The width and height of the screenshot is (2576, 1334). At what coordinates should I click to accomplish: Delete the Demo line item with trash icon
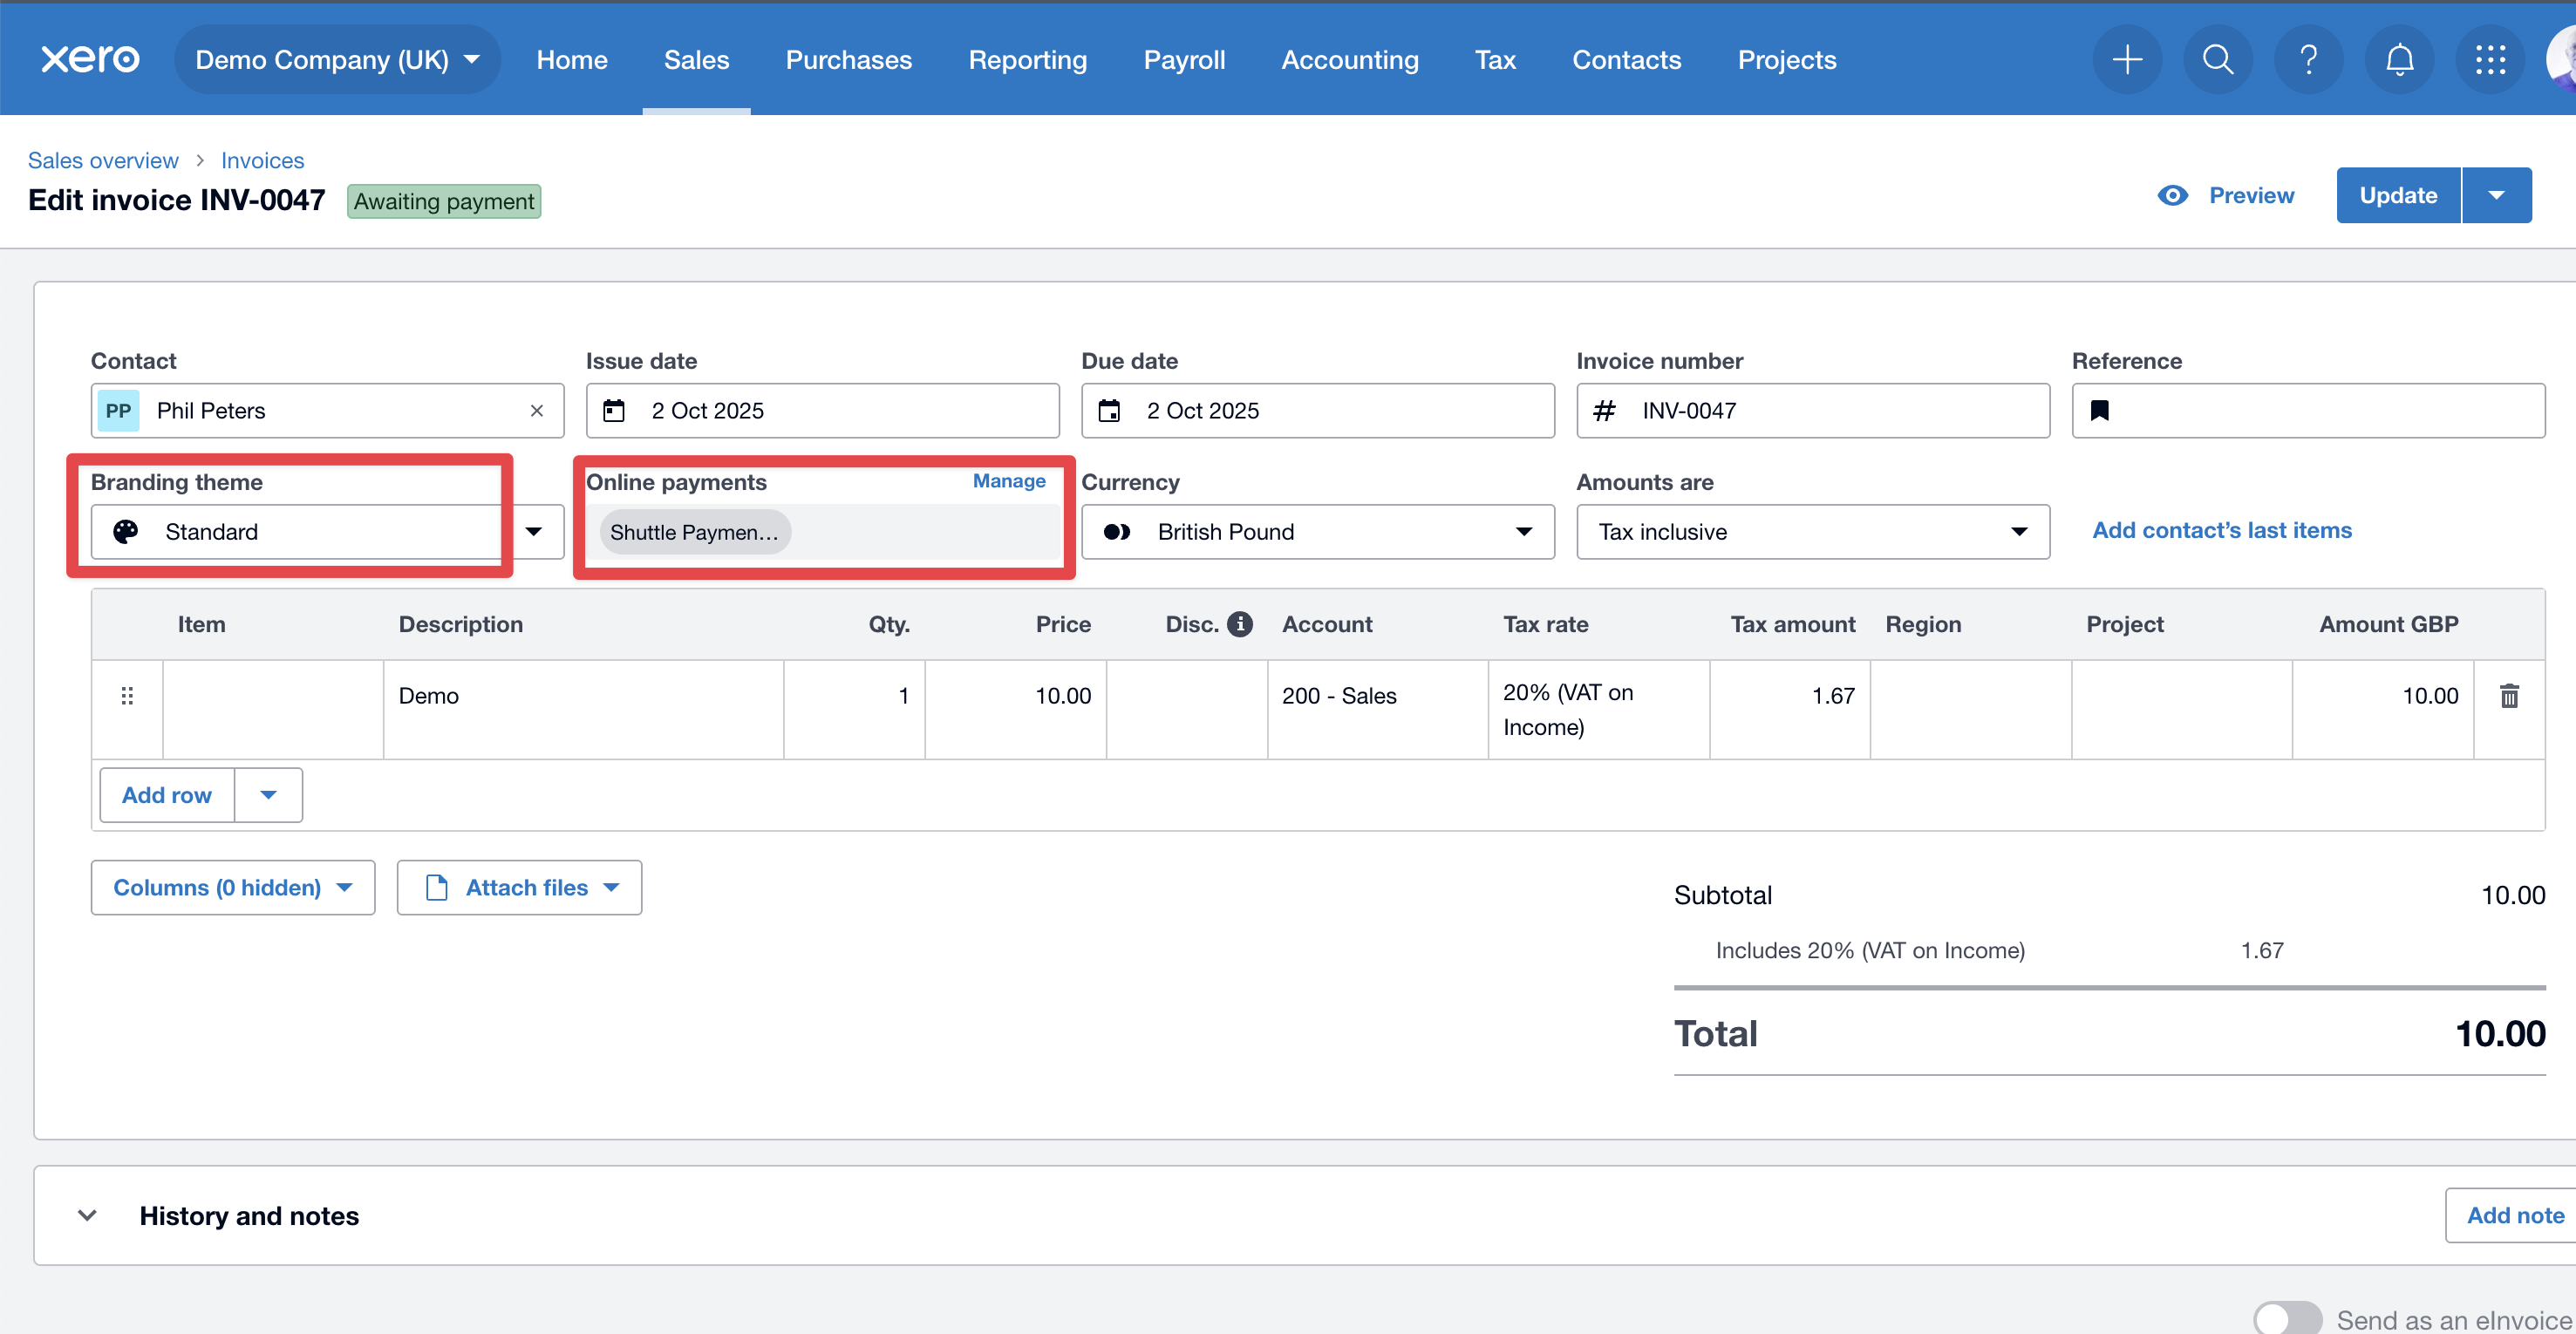click(x=2509, y=696)
